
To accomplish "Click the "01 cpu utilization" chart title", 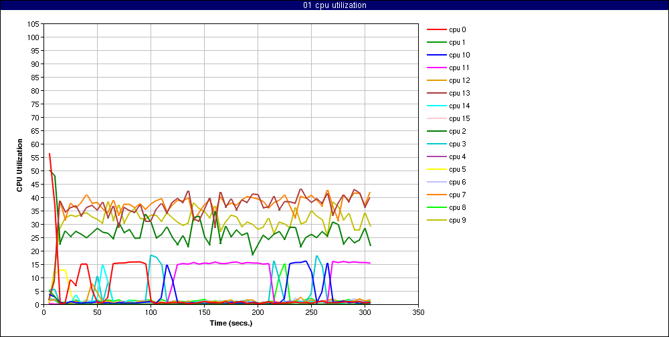I will (x=334, y=5).
